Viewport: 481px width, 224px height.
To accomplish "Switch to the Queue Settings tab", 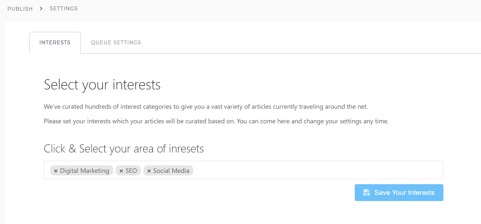I will 116,42.
